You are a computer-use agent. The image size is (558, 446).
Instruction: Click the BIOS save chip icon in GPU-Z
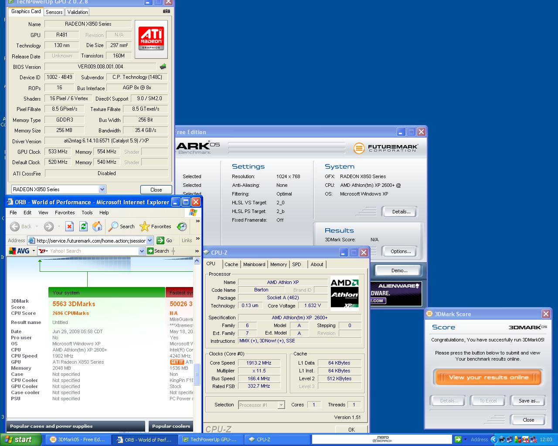pos(163,67)
